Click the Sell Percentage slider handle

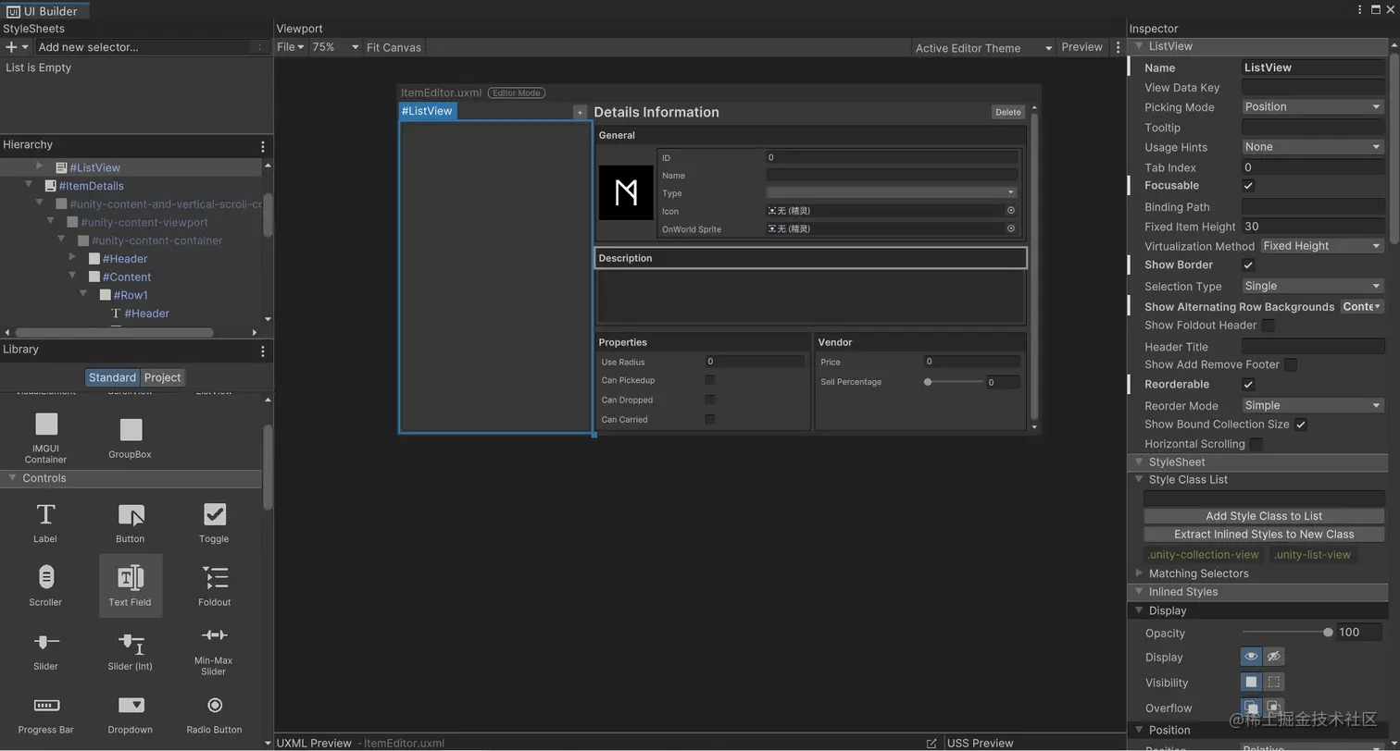pyautogui.click(x=928, y=382)
